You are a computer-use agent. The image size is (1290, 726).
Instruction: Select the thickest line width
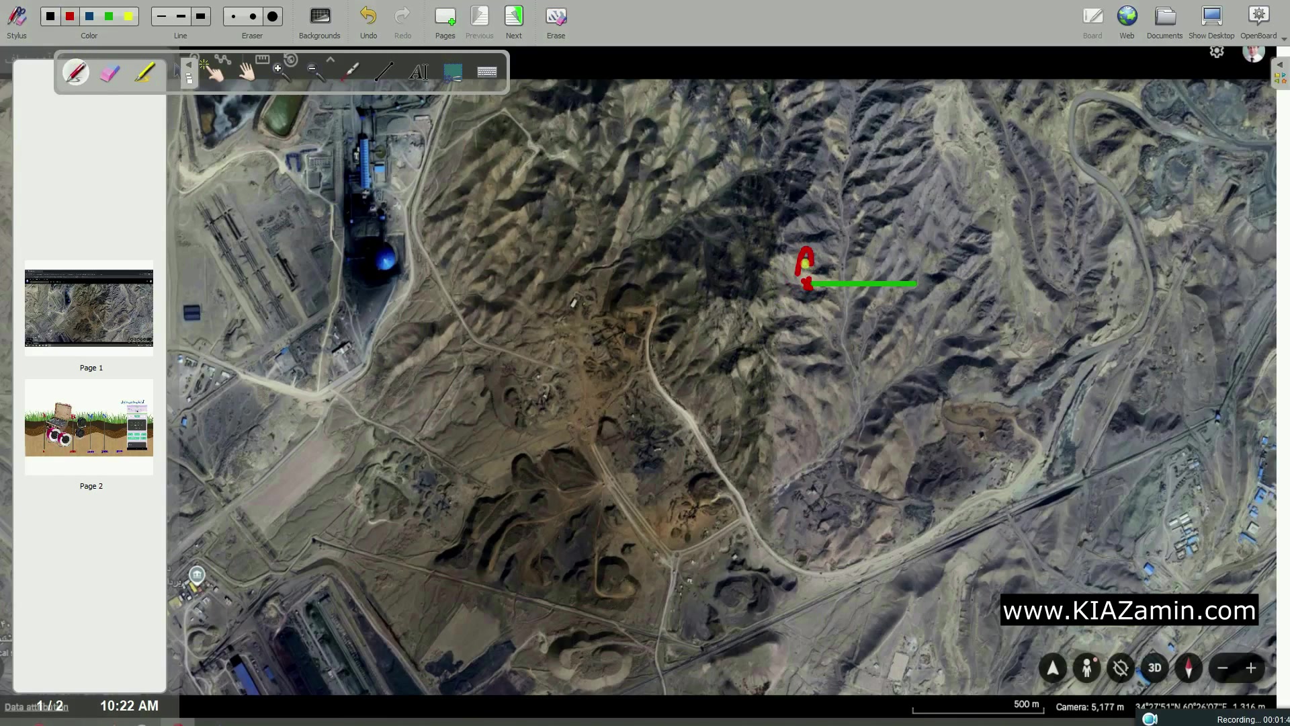(x=200, y=16)
